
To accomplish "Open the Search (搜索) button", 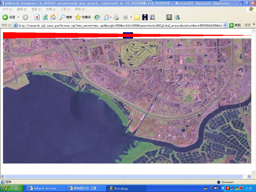I will pyautogui.click(x=66, y=17).
